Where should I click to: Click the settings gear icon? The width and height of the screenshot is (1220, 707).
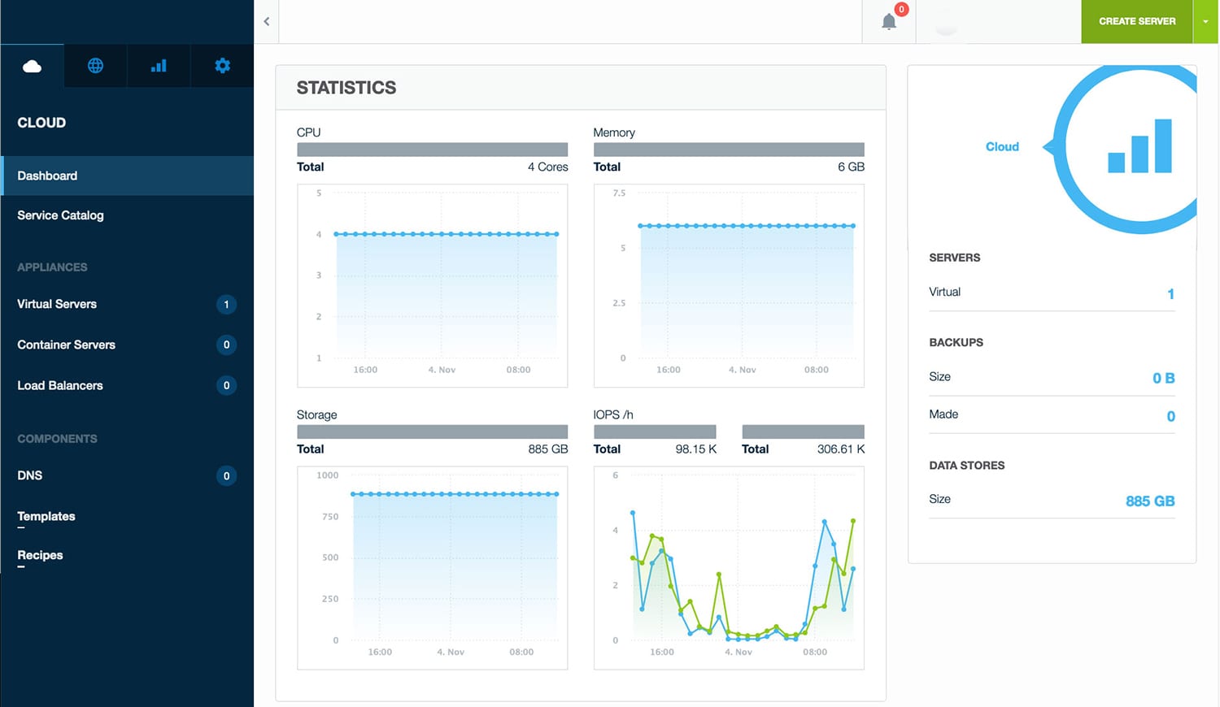coord(222,66)
